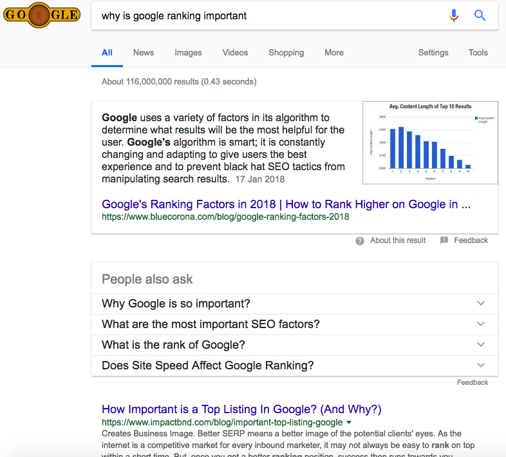Open "How Important is a Top Listing" result
The height and width of the screenshot is (457, 506).
click(241, 409)
